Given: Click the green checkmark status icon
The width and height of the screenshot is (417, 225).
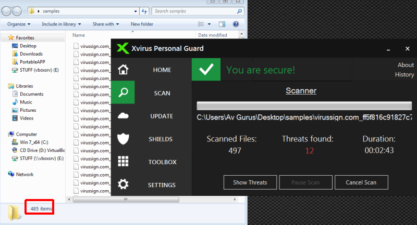Looking at the screenshot, I should pos(206,70).
